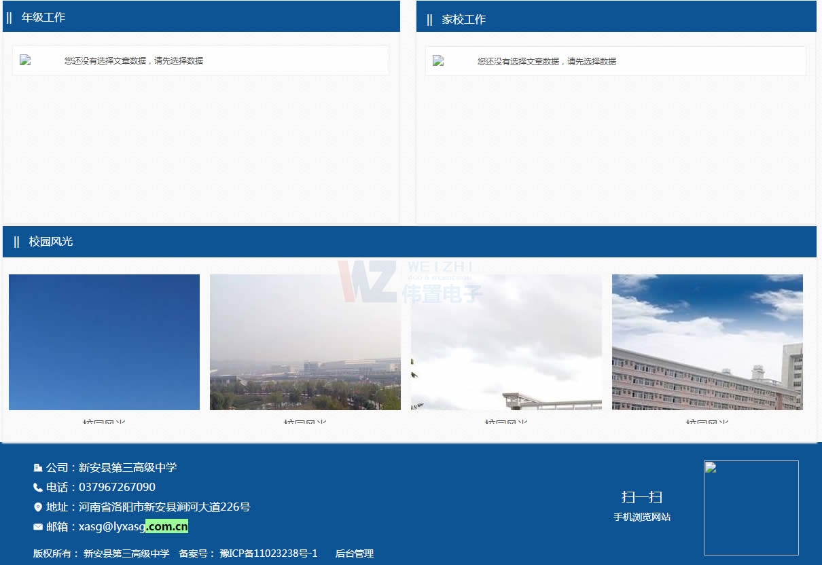The width and height of the screenshot is (822, 565).
Task: Click the envelope icon beside 邮箱
Action: 37,526
